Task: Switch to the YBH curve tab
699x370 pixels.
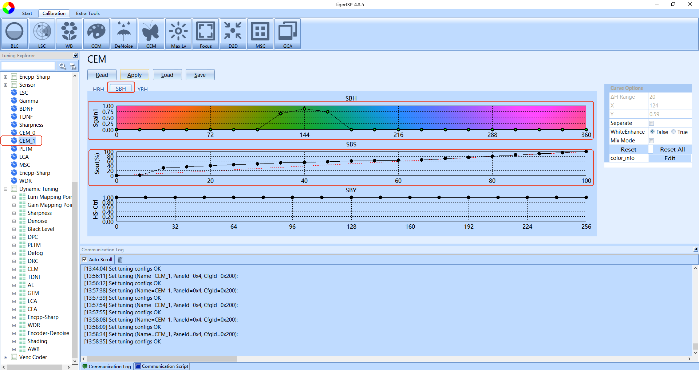Action: click(143, 89)
